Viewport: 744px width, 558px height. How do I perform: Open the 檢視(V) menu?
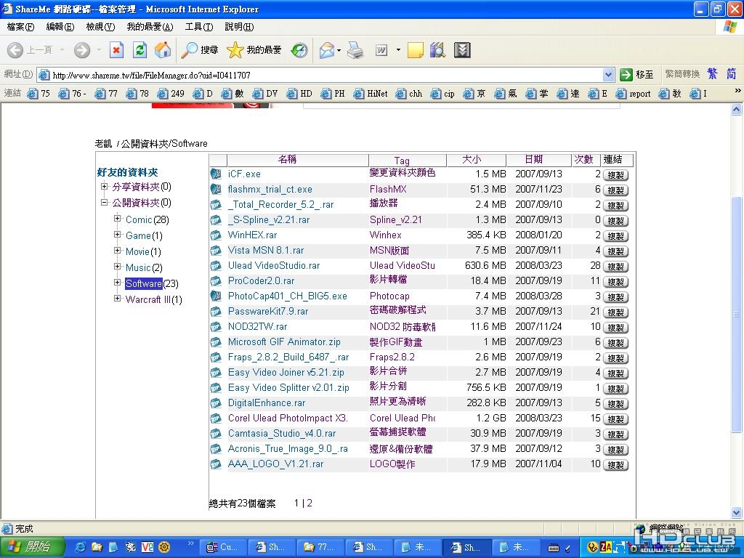click(100, 27)
